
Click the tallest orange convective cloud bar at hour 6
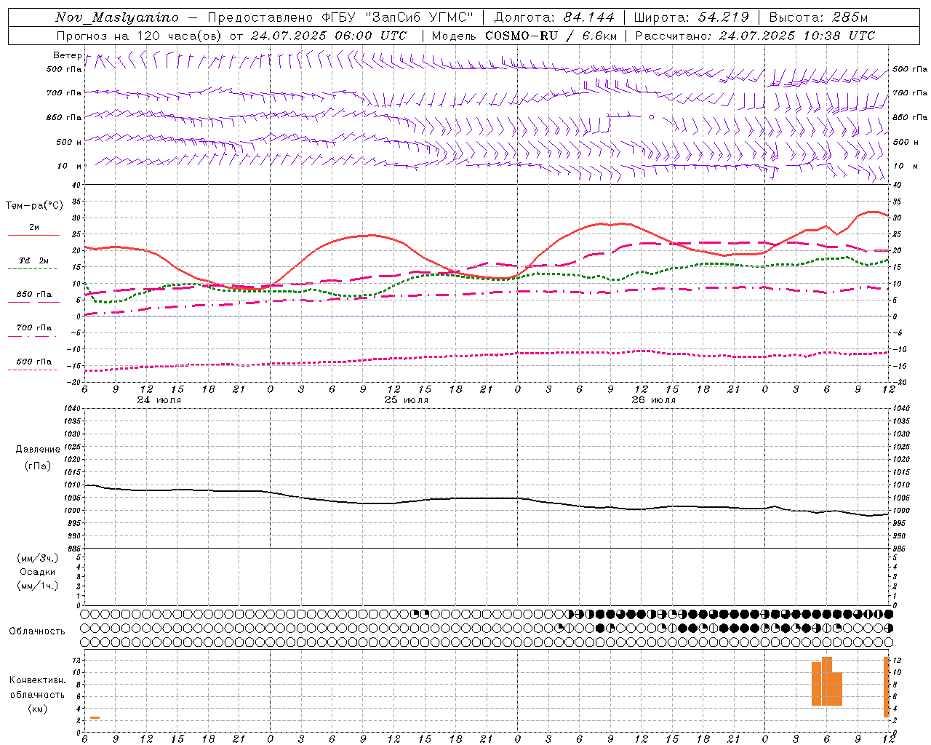tap(827, 681)
